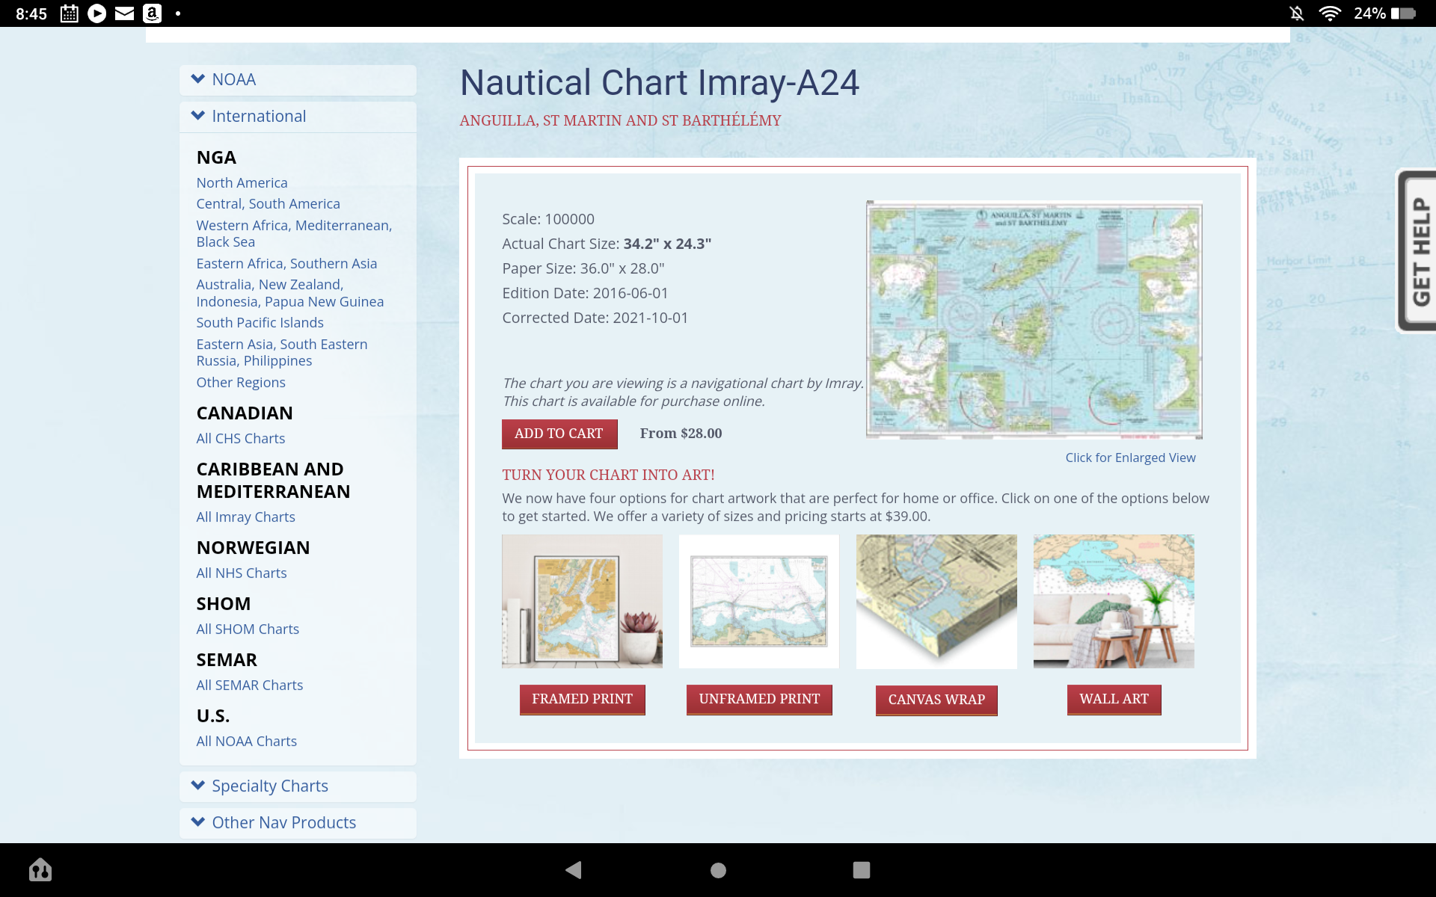Click the UNFRAMED PRINT button
Screen dimensions: 1436x897
tap(759, 699)
